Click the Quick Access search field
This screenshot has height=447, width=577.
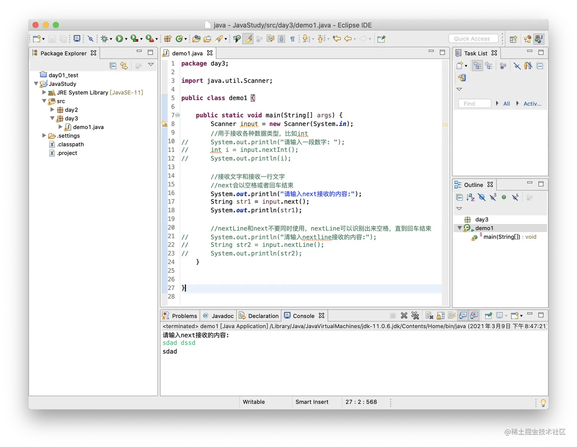[473, 39]
